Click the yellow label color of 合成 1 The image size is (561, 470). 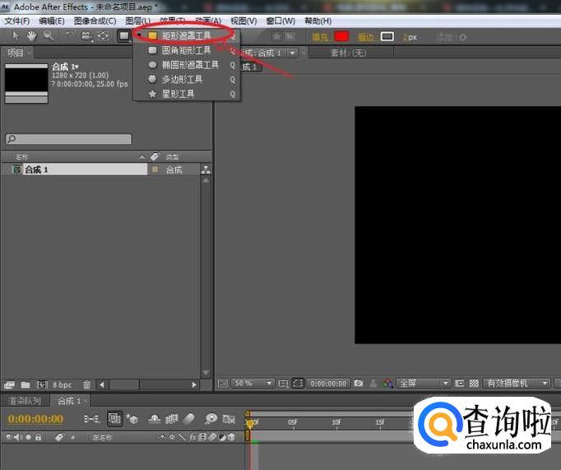click(x=155, y=170)
